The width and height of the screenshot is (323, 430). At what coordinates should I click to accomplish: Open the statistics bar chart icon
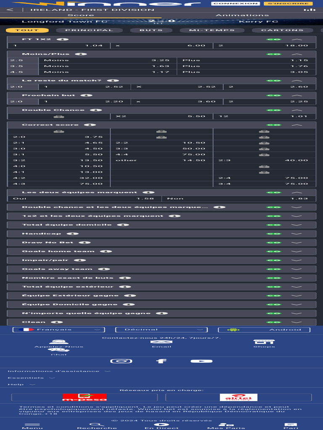point(310,10)
